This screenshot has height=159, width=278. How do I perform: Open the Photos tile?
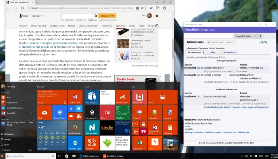point(162,97)
